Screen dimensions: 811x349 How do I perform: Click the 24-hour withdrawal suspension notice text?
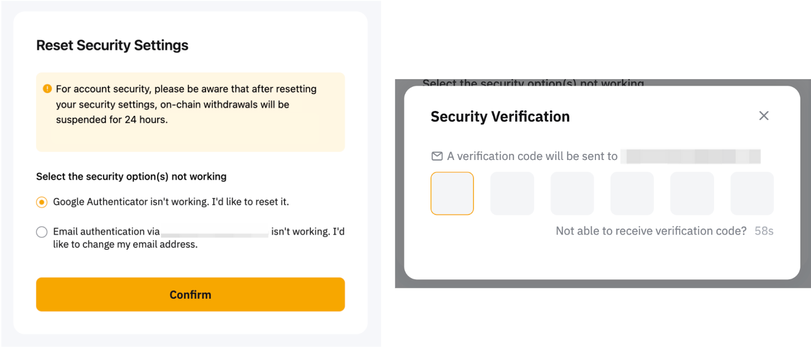186,104
